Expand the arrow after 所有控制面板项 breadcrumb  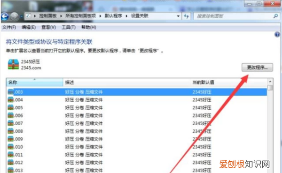(100, 16)
